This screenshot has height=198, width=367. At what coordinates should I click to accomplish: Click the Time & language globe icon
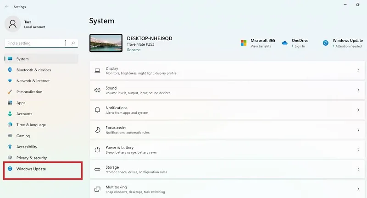[x=10, y=124]
